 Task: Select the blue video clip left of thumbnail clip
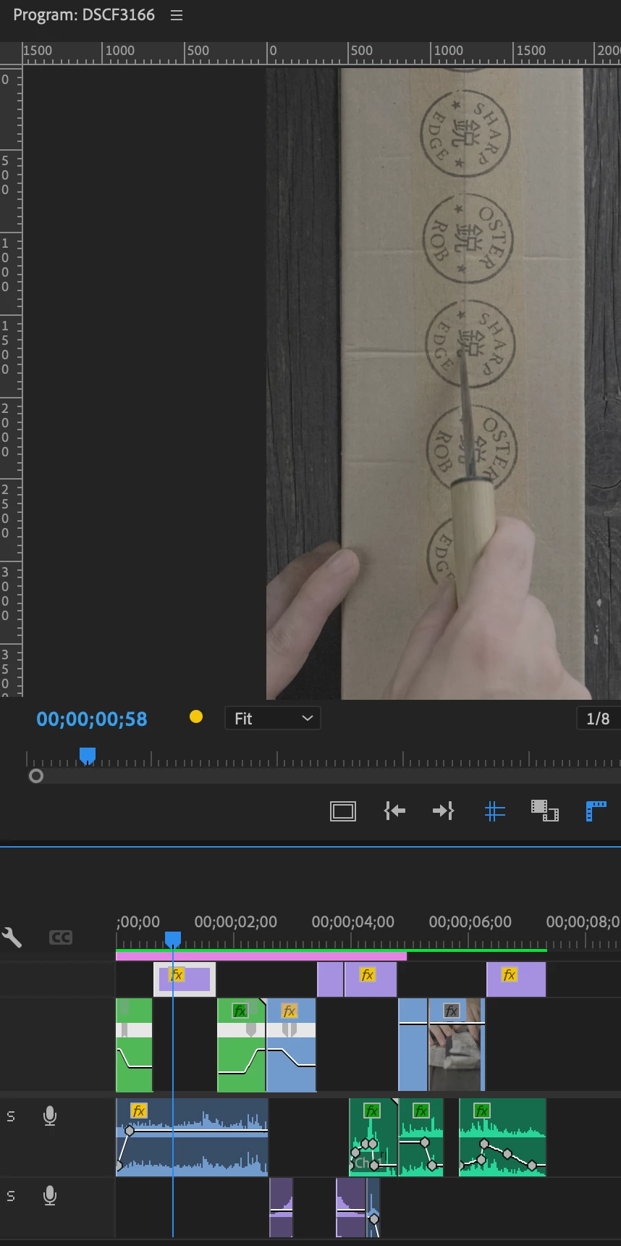click(x=413, y=1045)
